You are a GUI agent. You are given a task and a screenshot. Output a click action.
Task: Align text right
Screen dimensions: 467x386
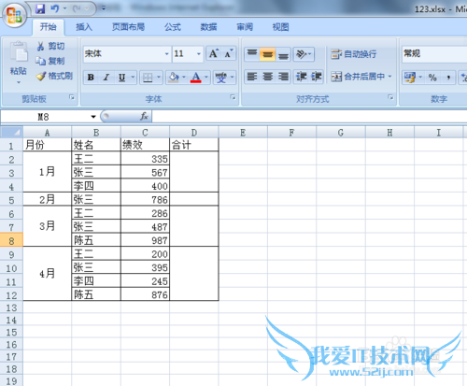click(283, 77)
